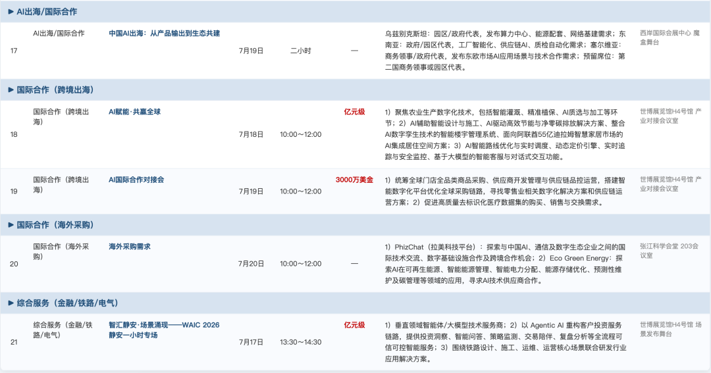The image size is (711, 373).
Task: Click the 13:30～14:30 time cell
Action: point(301,342)
